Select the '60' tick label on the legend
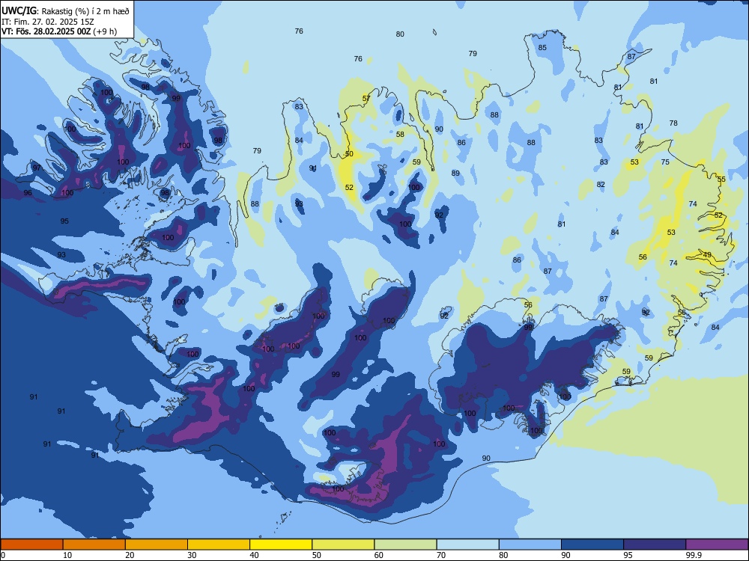 point(379,555)
